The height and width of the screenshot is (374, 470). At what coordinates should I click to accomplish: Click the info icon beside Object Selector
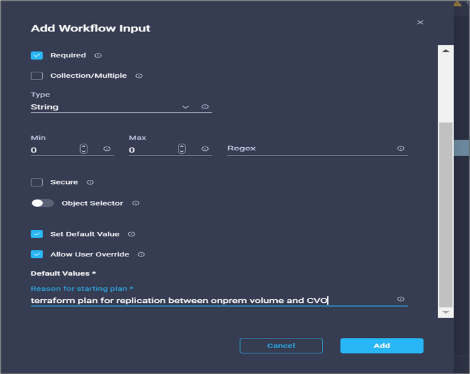(x=136, y=203)
